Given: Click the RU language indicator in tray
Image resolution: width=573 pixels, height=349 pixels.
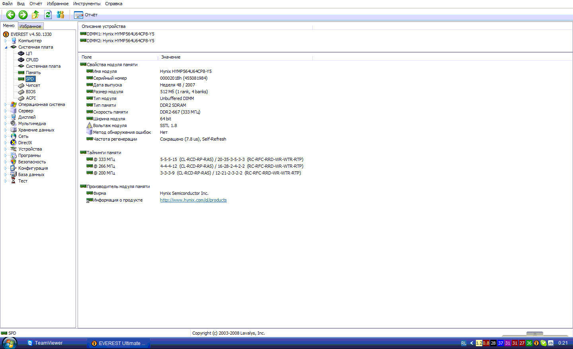Looking at the screenshot, I should [464, 343].
